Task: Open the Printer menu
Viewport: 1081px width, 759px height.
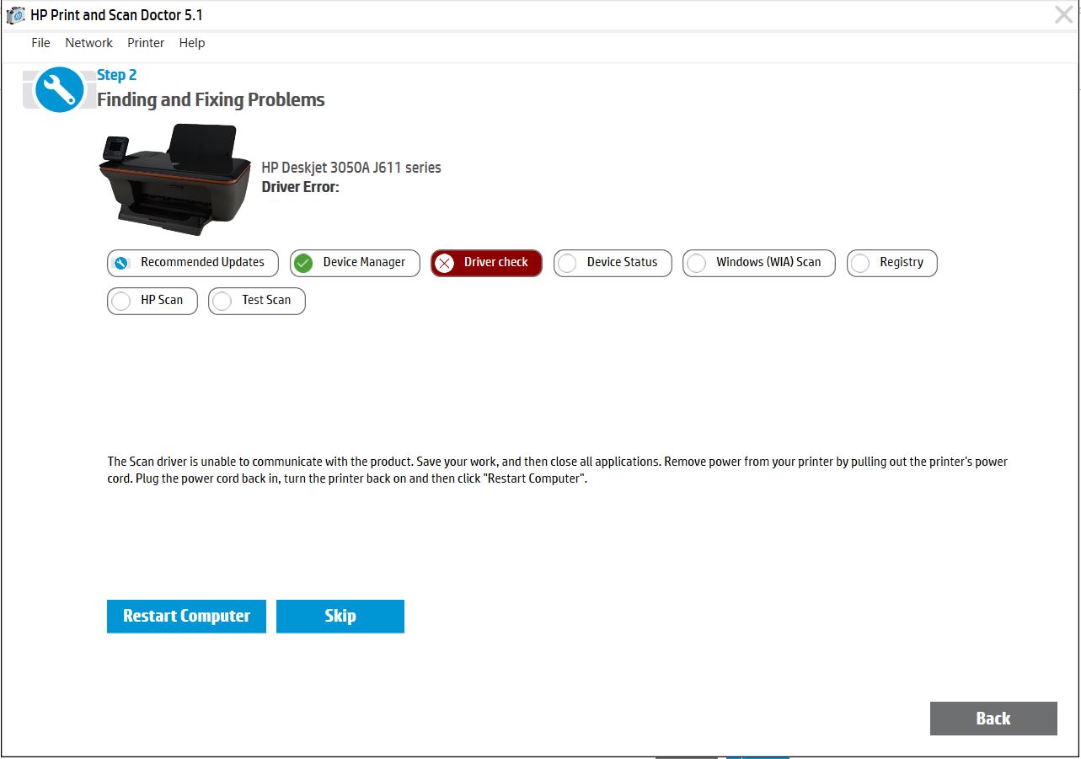Action: [x=146, y=43]
